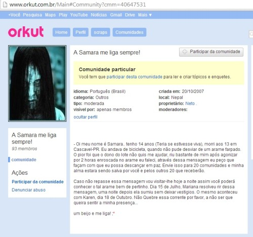Switch to the Comunidades tab
This screenshot has height=237, width=253.
(130, 32)
